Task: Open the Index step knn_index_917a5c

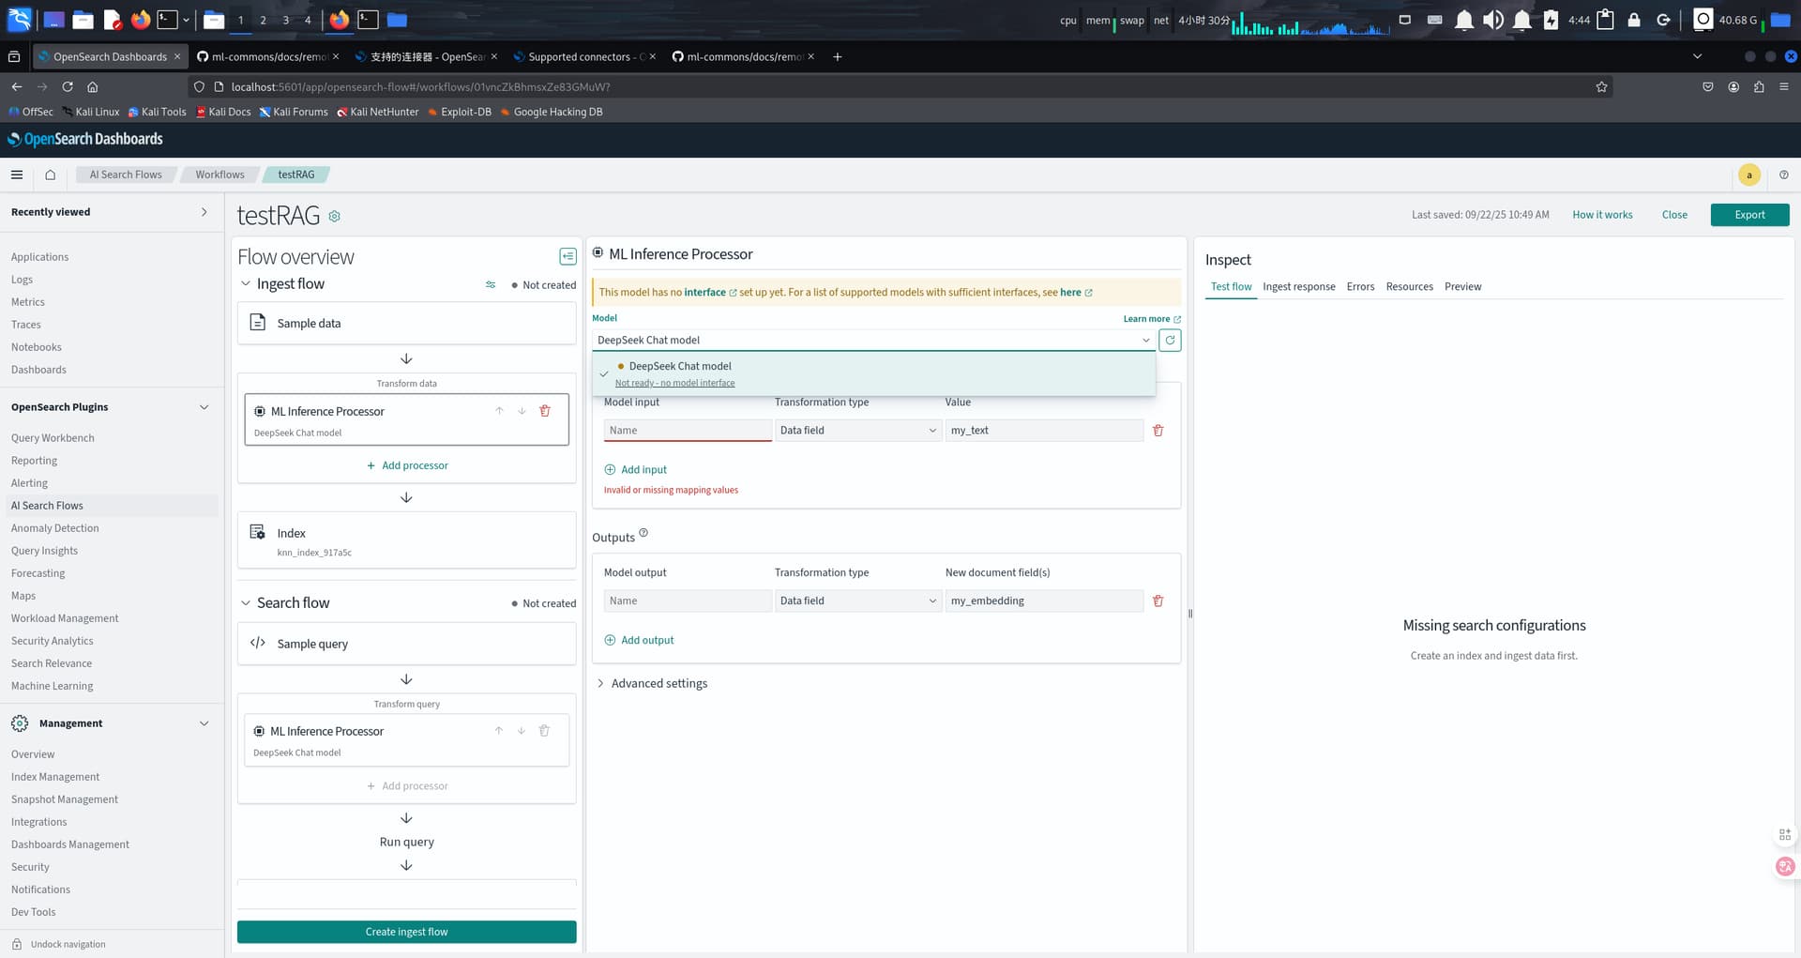Action: 407,540
